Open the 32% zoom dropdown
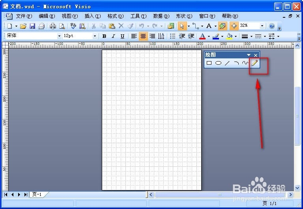 click(x=262, y=26)
